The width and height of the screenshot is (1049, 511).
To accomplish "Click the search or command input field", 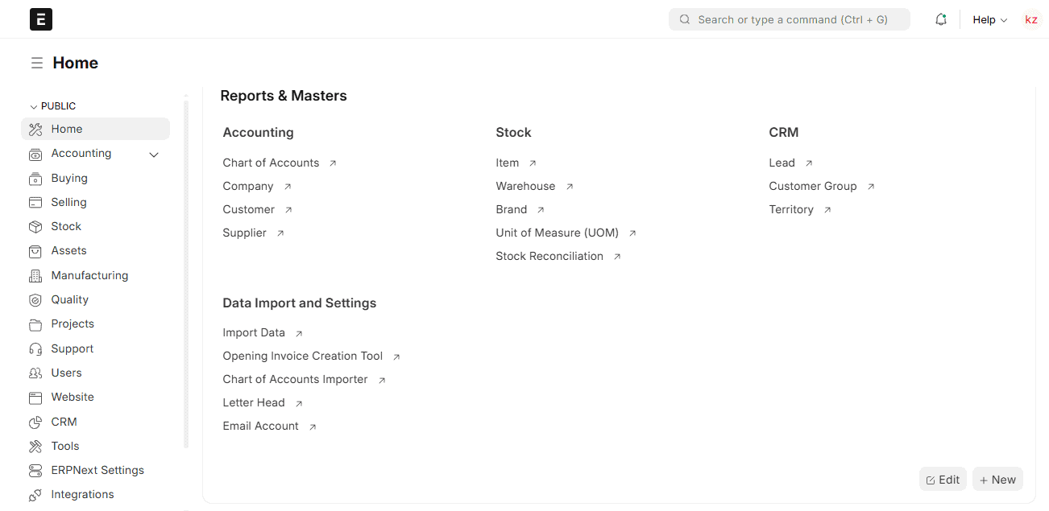I will 790,19.
